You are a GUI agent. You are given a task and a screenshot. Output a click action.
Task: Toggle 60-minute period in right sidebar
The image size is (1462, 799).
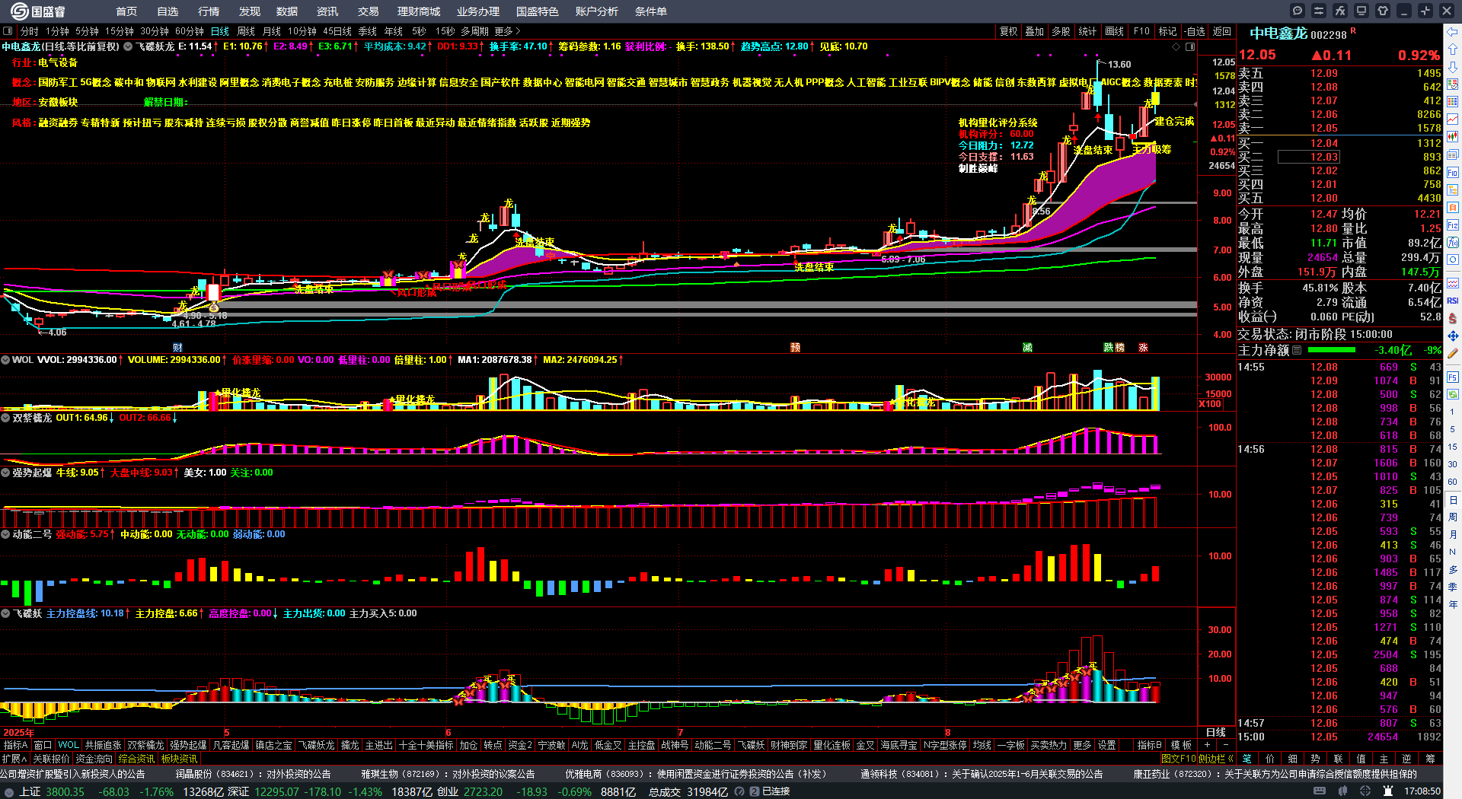pos(1453,482)
